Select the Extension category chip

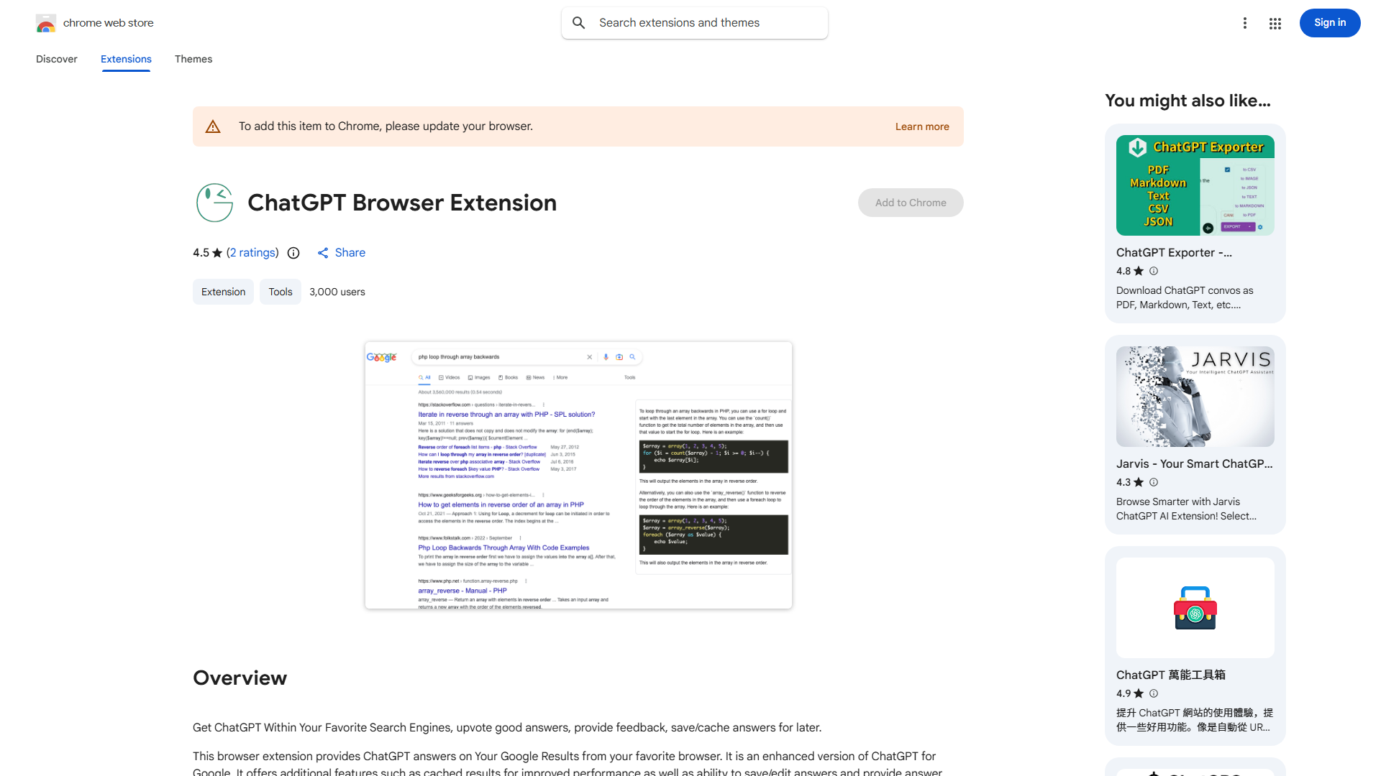[223, 292]
